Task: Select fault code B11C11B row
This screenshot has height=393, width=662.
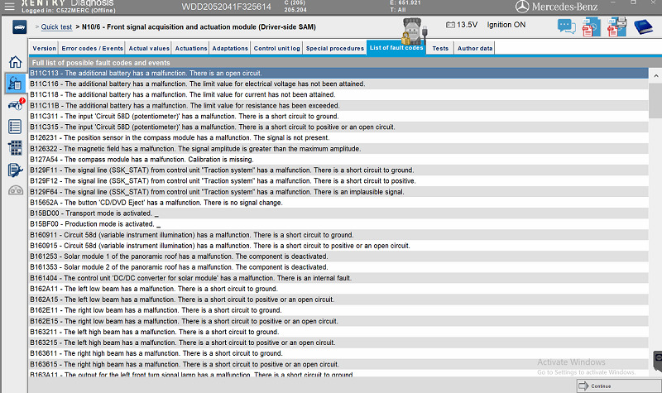Action: (x=338, y=106)
